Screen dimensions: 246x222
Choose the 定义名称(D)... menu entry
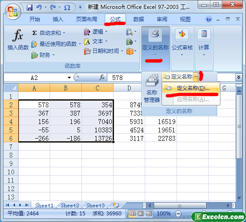tap(191, 88)
